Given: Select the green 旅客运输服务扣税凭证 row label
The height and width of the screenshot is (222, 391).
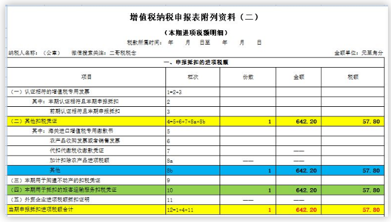Looking at the screenshot, I should (86, 190).
